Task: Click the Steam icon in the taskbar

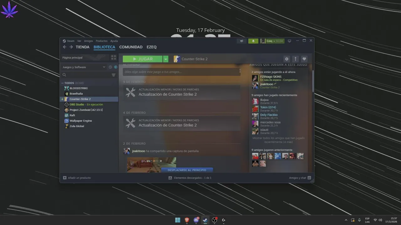Action: pos(205,220)
